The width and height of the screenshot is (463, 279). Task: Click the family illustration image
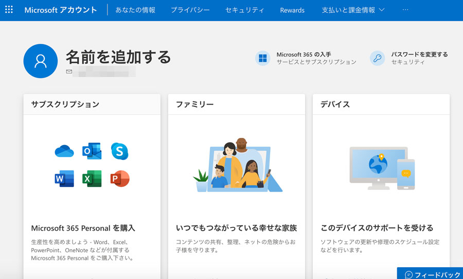(238, 165)
